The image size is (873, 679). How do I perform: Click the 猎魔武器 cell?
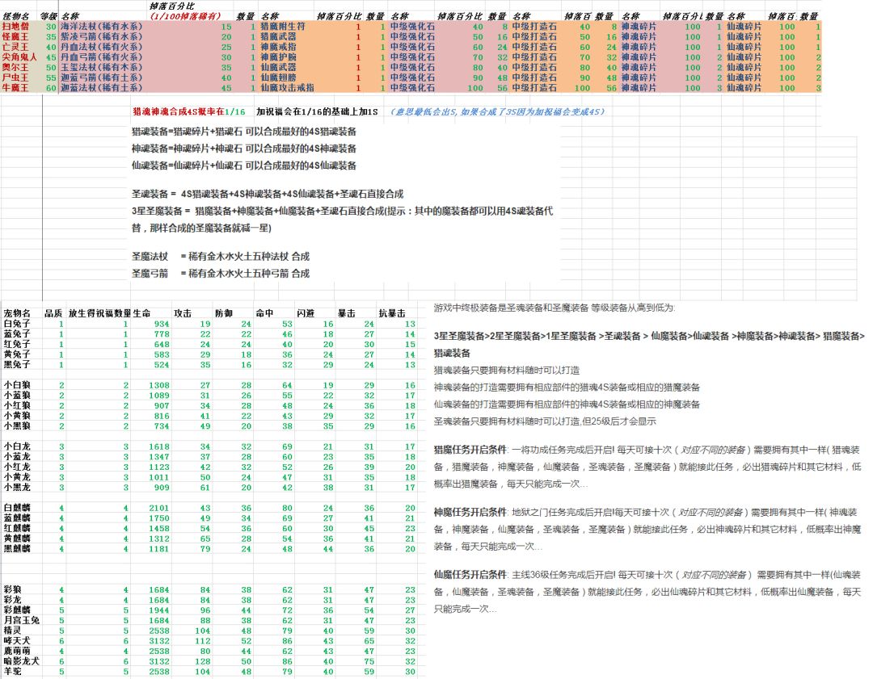click(278, 36)
